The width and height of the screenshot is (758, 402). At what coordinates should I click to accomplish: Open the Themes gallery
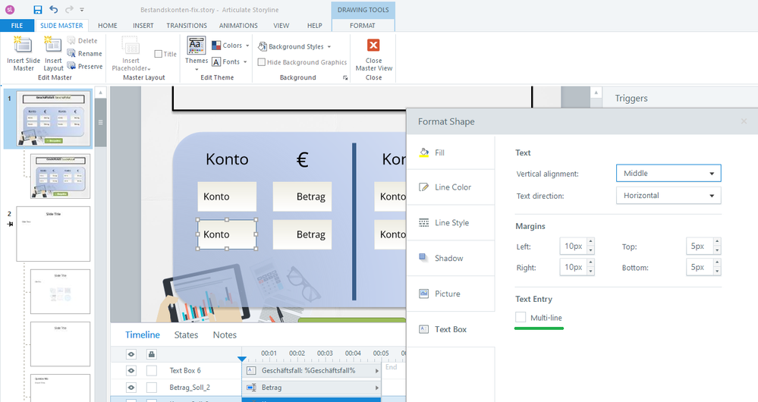(x=197, y=54)
